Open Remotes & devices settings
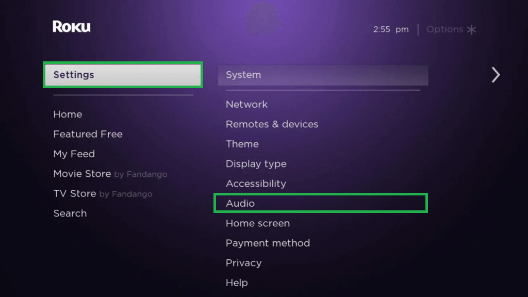Image resolution: width=528 pixels, height=297 pixels. coord(272,124)
